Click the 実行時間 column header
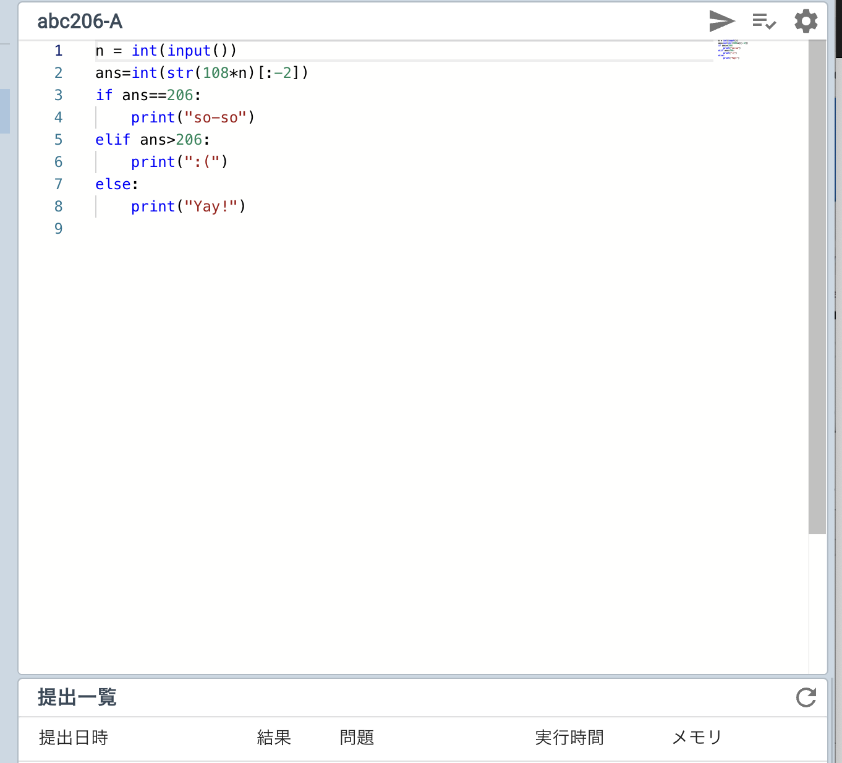 click(x=569, y=738)
